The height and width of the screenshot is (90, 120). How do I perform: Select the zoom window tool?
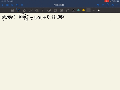point(12,10)
